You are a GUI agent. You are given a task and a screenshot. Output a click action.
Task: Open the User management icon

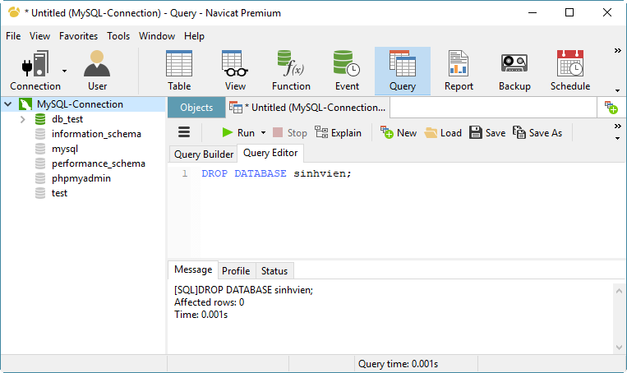[97, 71]
